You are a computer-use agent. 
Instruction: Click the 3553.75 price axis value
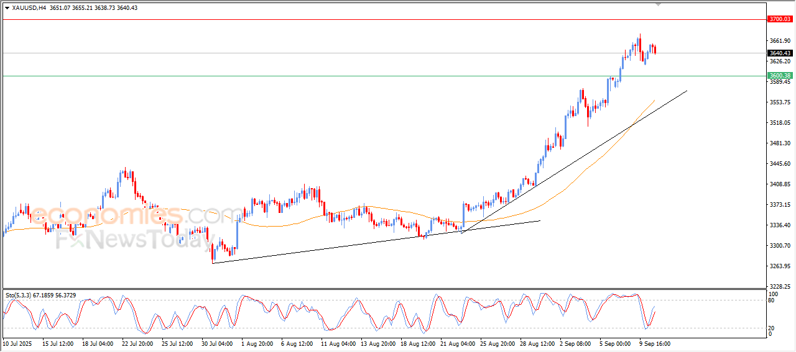click(780, 102)
